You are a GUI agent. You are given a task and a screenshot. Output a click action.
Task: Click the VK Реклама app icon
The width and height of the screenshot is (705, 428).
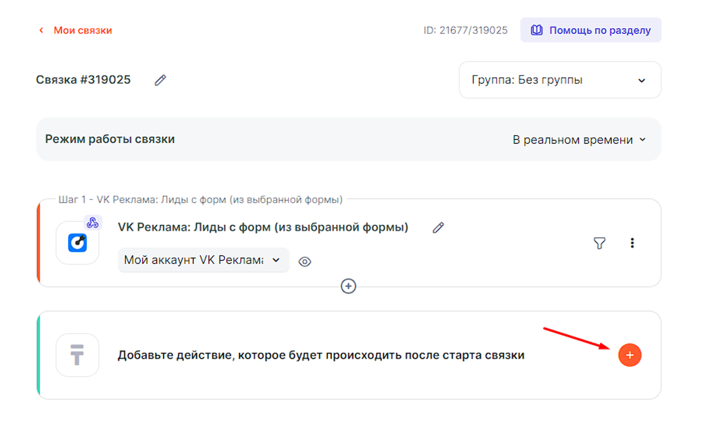point(77,243)
